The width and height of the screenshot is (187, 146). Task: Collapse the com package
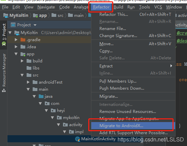coord(40,104)
